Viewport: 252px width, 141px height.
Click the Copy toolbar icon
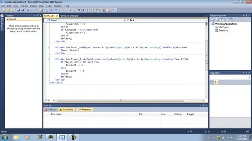[x=32, y=10]
